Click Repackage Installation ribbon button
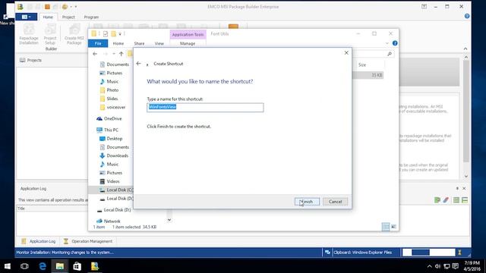 tap(29, 34)
